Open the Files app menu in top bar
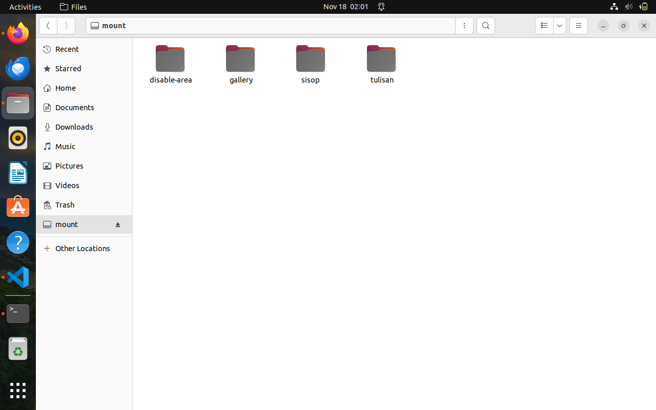Image resolution: width=656 pixels, height=410 pixels. pos(73,7)
